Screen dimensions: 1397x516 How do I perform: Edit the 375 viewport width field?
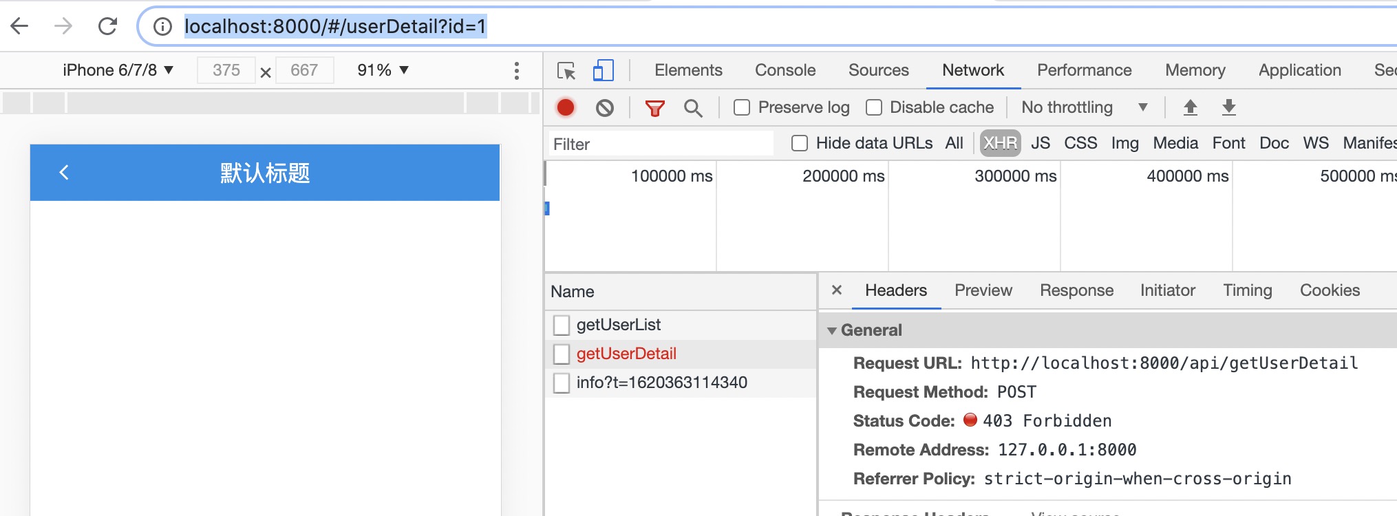point(226,70)
